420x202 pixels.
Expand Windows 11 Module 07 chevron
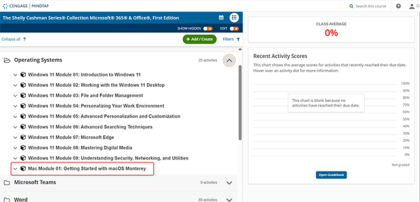click(x=15, y=137)
